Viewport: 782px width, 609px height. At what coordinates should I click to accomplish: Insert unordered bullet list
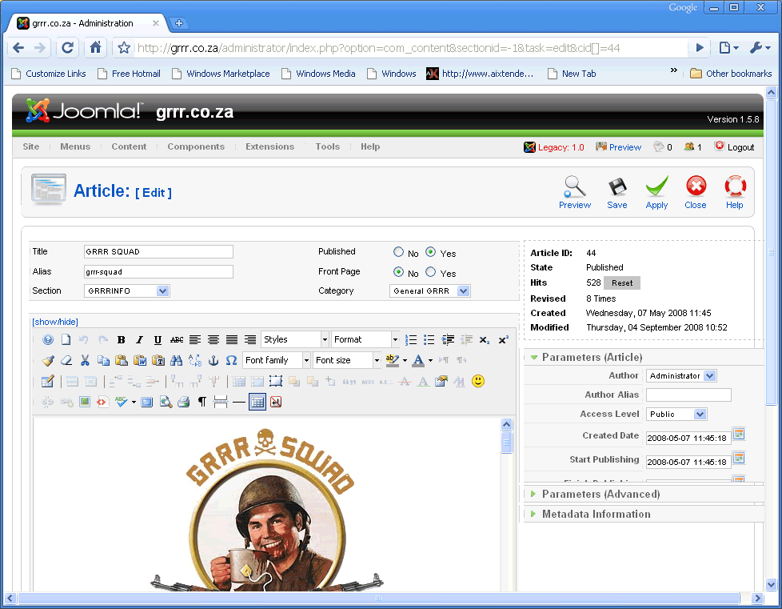(x=429, y=340)
